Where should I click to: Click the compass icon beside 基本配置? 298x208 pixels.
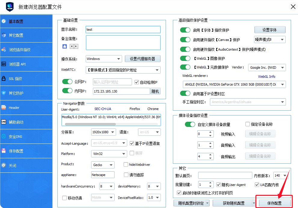(4, 21)
